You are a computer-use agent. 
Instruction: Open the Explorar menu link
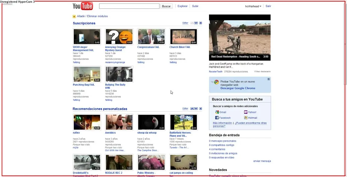click(183, 6)
